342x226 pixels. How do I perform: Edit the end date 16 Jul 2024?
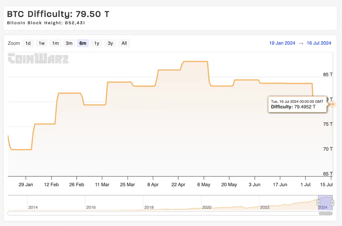319,43
